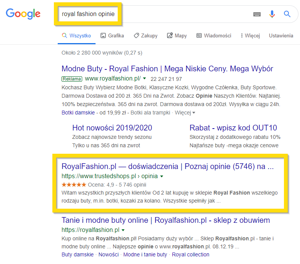300x264 pixels.
Task: Click the orange star rating
Action: [74, 185]
